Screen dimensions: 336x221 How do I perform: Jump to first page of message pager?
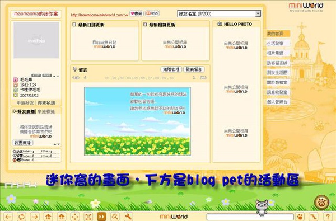(76, 78)
